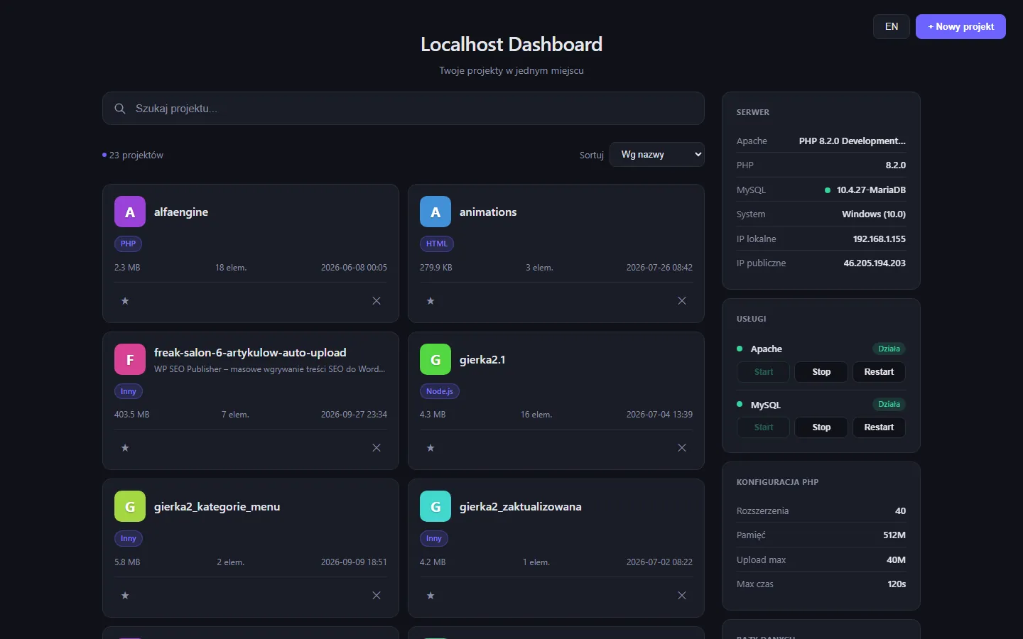
Task: Mark gierka2.1 as favorite with star
Action: (x=431, y=448)
